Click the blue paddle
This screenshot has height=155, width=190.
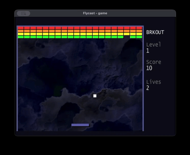(x=80, y=125)
